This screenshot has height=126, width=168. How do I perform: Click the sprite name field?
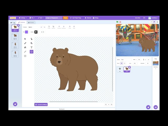point(126,60)
